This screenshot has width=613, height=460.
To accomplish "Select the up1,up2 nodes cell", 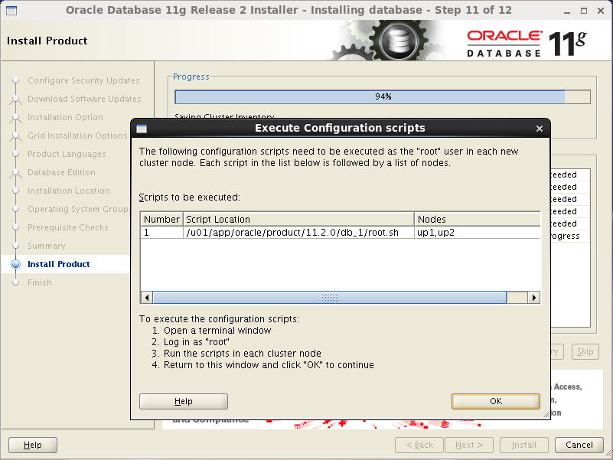I will click(x=478, y=233).
